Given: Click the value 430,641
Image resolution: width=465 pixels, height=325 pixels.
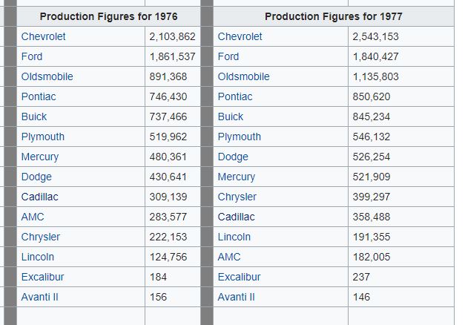Looking at the screenshot, I should point(168,177).
